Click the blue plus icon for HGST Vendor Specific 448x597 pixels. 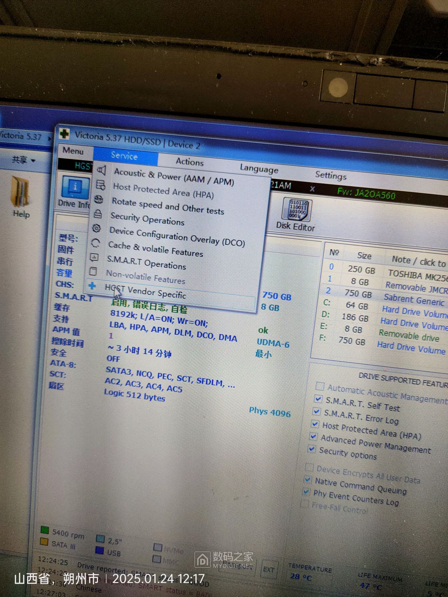pyautogui.click(x=92, y=286)
